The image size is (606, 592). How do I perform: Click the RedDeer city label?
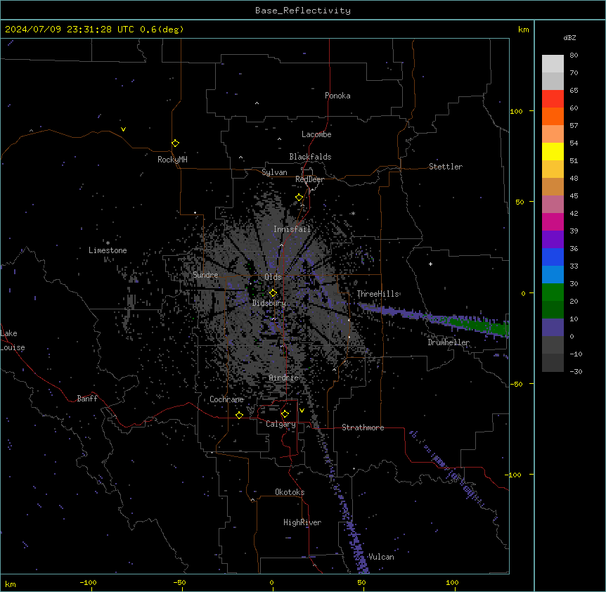tap(309, 179)
